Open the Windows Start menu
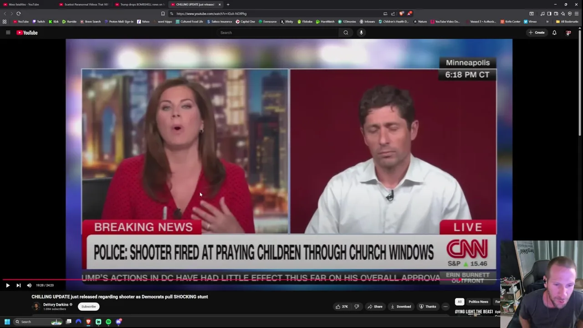 tap(7, 322)
